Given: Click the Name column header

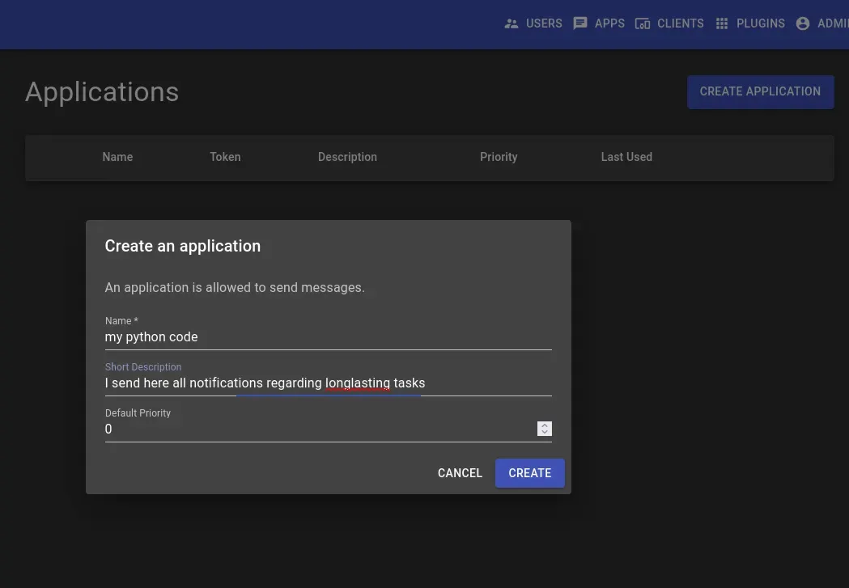Looking at the screenshot, I should 117,157.
